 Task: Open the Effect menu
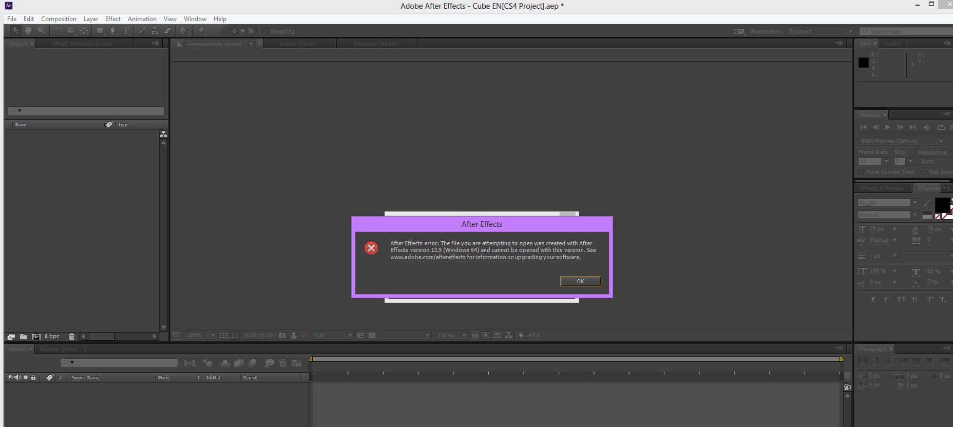click(113, 18)
